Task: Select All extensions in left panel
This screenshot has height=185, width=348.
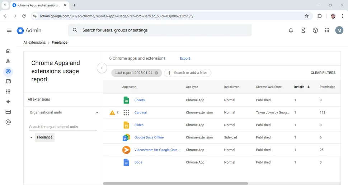Action: [39, 99]
